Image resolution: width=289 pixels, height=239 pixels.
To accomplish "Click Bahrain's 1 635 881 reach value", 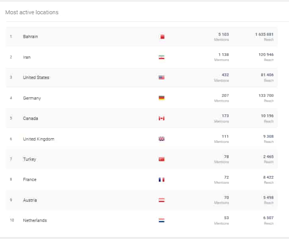I will 264,35.
